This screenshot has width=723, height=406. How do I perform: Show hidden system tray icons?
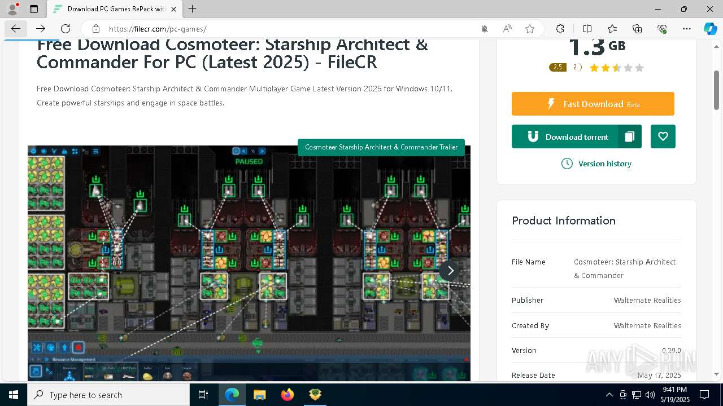(609, 395)
